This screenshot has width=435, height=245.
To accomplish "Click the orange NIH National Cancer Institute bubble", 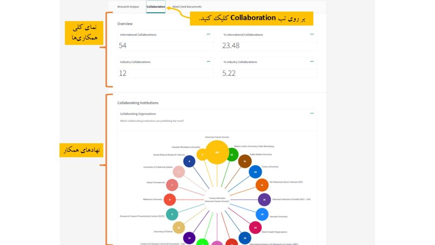I will coord(262,185).
